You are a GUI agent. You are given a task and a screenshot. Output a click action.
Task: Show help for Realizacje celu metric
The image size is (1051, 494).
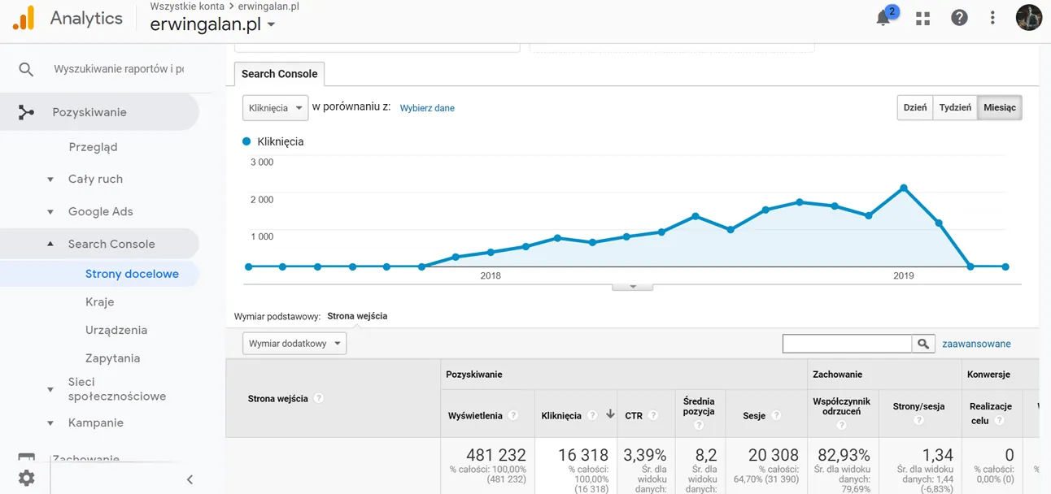(998, 420)
